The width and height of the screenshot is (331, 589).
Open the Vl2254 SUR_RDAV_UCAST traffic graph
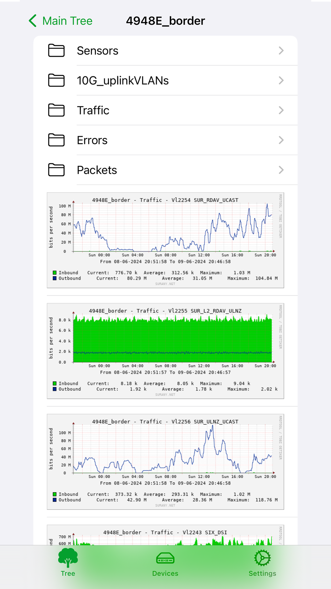[165, 240]
